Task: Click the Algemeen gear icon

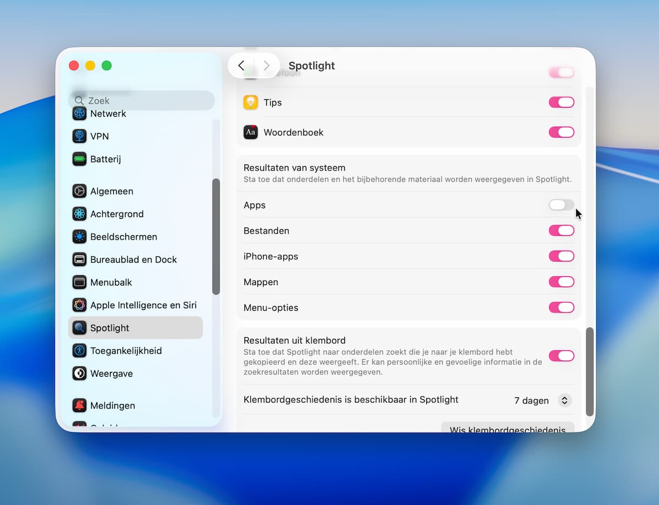Action: (x=80, y=191)
